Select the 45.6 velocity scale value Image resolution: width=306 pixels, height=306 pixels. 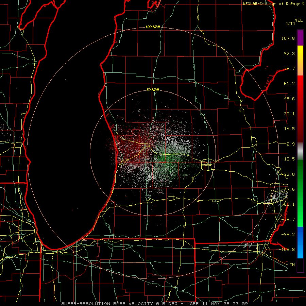pyautogui.click(x=289, y=99)
